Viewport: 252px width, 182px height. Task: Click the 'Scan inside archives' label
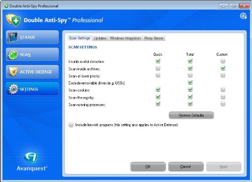[x=84, y=69]
